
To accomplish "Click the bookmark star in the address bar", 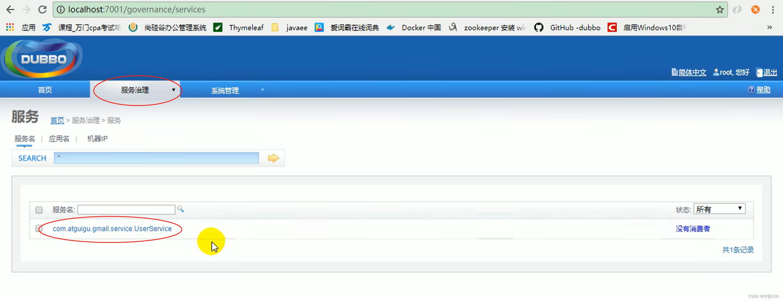I will [719, 10].
